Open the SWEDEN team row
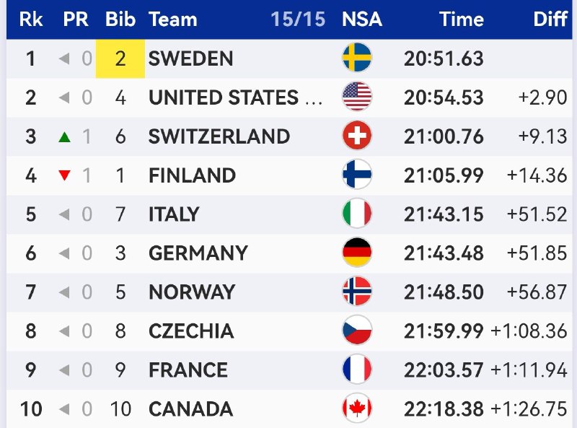This screenshot has height=428, width=577. tap(289, 58)
